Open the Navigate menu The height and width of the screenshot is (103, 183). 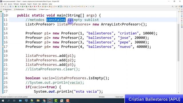pyautogui.click(x=23, y=4)
